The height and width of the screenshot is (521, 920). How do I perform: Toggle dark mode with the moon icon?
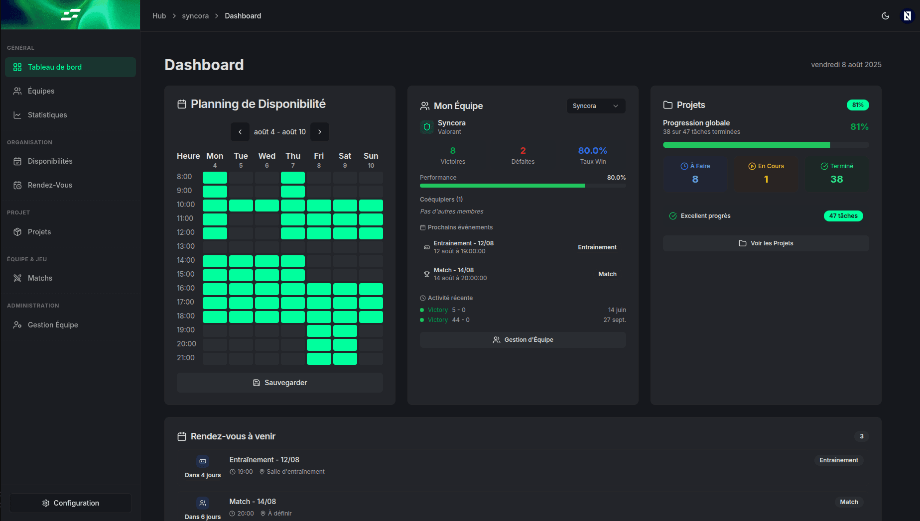[885, 15]
